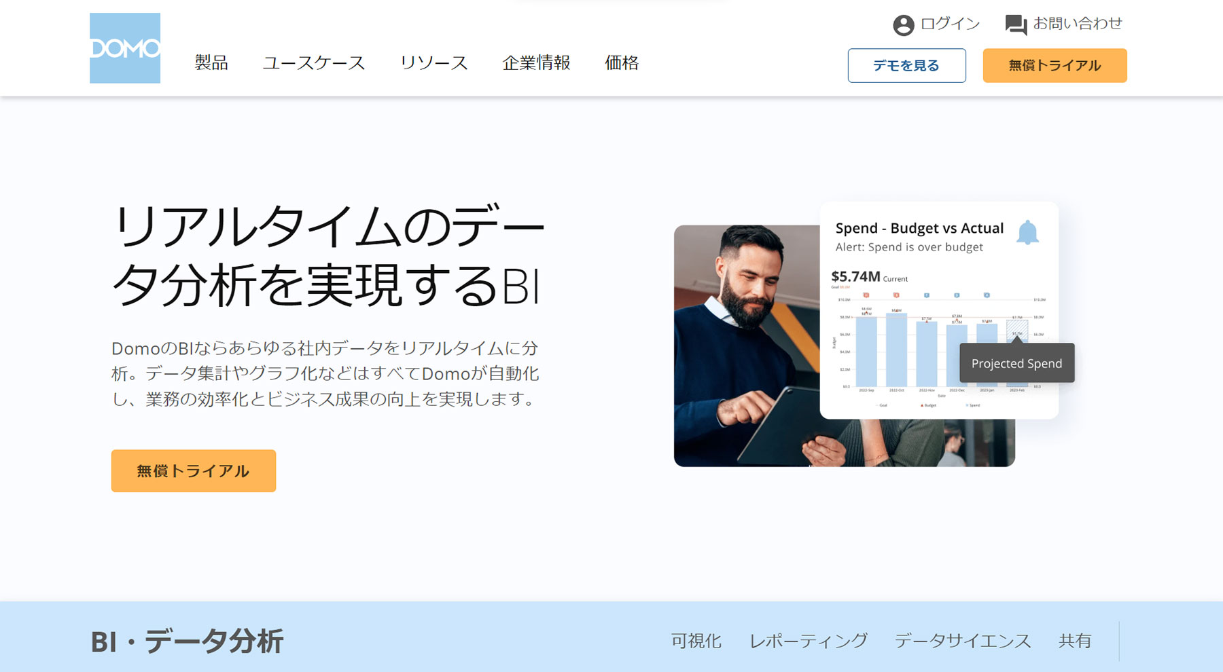Select the データサイエンス tab
Screen dimensions: 1223x672
[963, 640]
